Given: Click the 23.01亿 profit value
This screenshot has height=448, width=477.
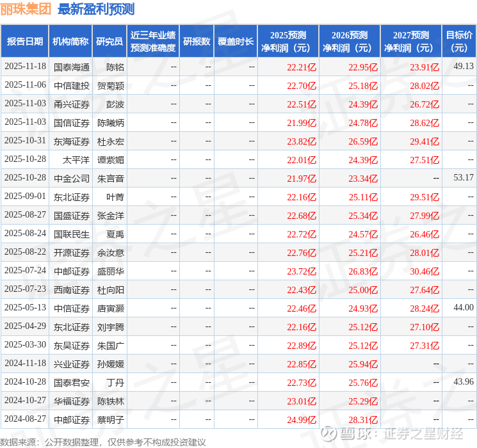Looking at the screenshot, I should (x=302, y=401).
